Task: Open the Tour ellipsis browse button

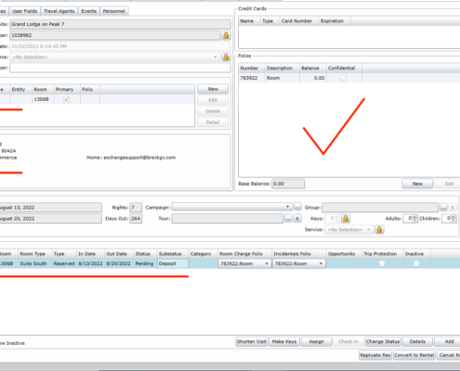Action: (x=288, y=219)
